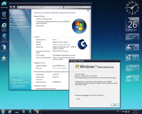142x114 pixels.
Task: Switch to the About Windows taskbar button
Action: click(37, 112)
